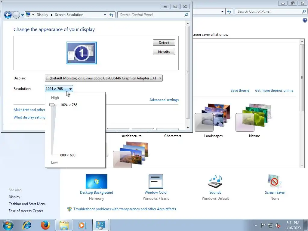Click scroll up arrow in Screen Resolution window
Screen dimensions: 308x231
click(188, 23)
